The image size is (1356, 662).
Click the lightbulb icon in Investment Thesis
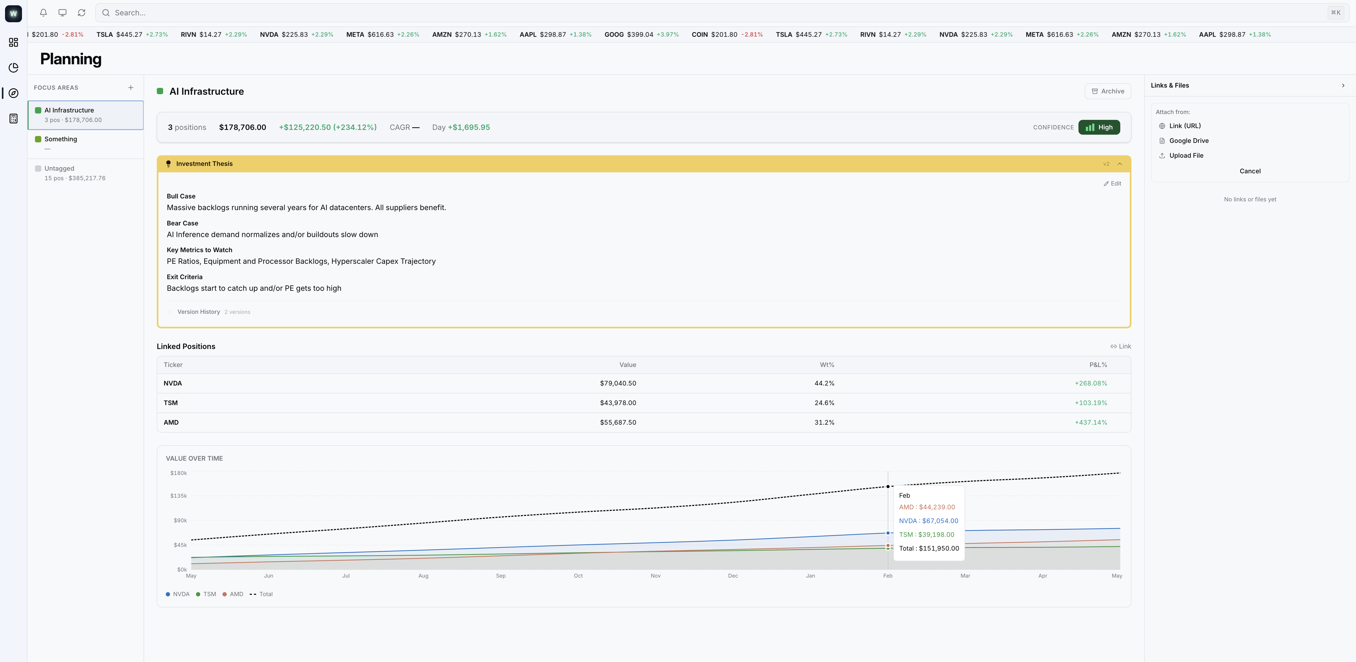168,164
